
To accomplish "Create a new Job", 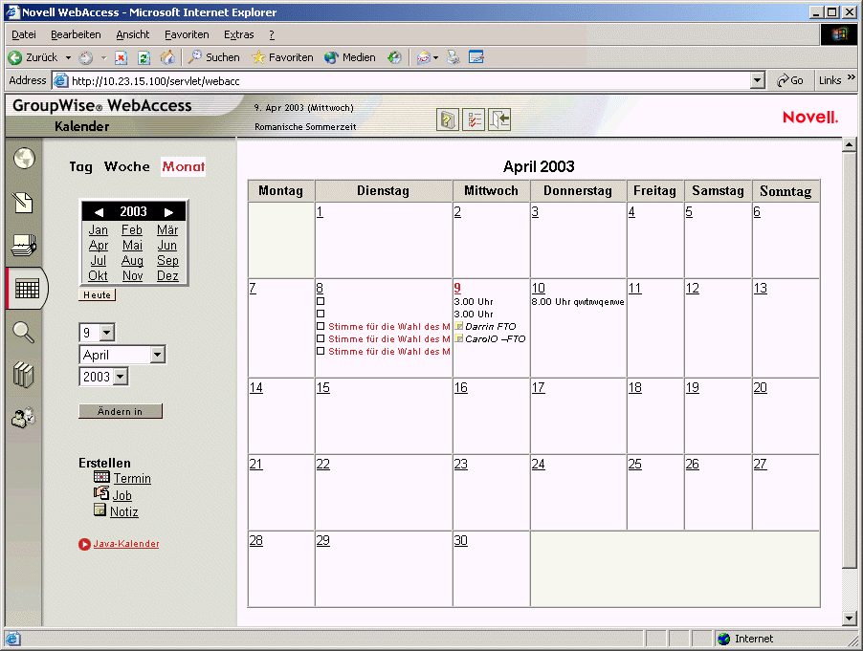I will (x=122, y=495).
